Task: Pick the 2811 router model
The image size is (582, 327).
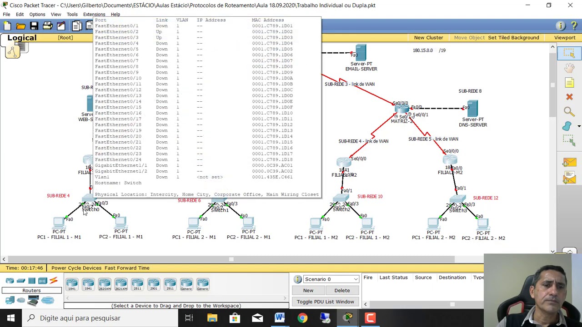Action: tap(137, 284)
